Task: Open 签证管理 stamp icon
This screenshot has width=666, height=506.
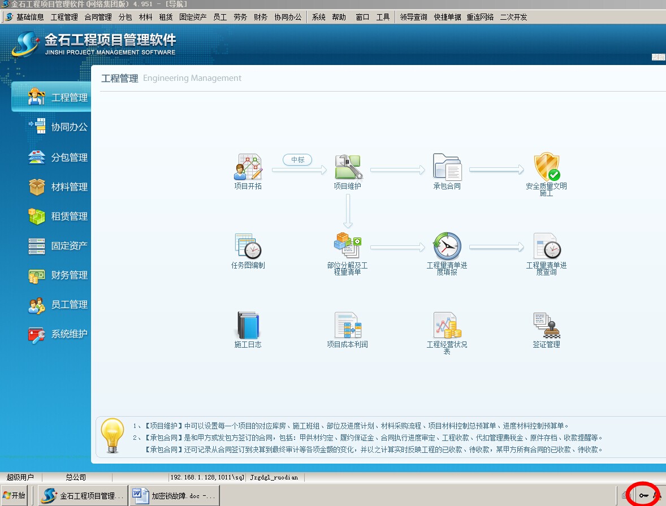Action: [546, 326]
